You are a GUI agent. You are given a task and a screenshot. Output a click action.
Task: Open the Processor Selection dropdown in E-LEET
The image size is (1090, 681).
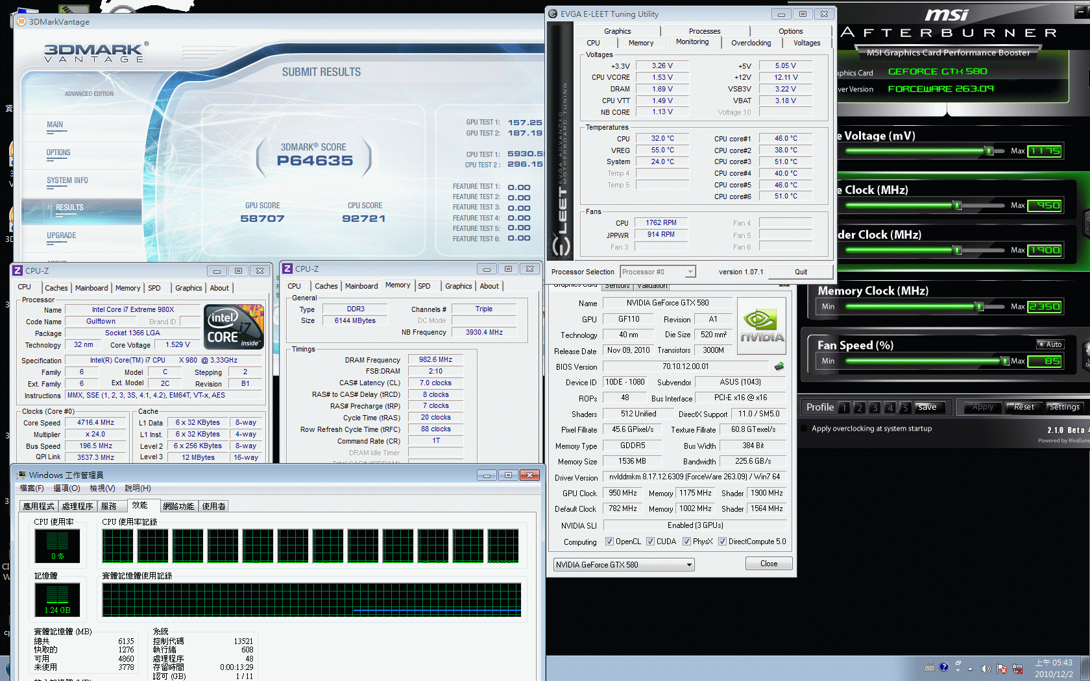pyautogui.click(x=658, y=272)
